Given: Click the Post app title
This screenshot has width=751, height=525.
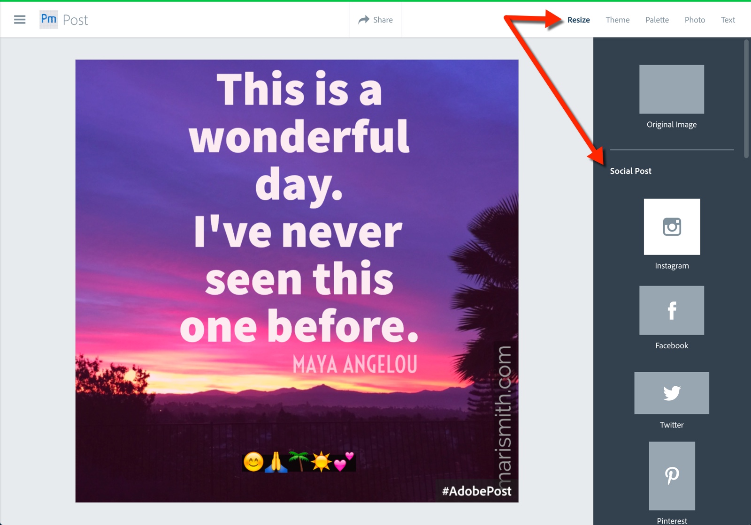Looking at the screenshot, I should click(76, 20).
